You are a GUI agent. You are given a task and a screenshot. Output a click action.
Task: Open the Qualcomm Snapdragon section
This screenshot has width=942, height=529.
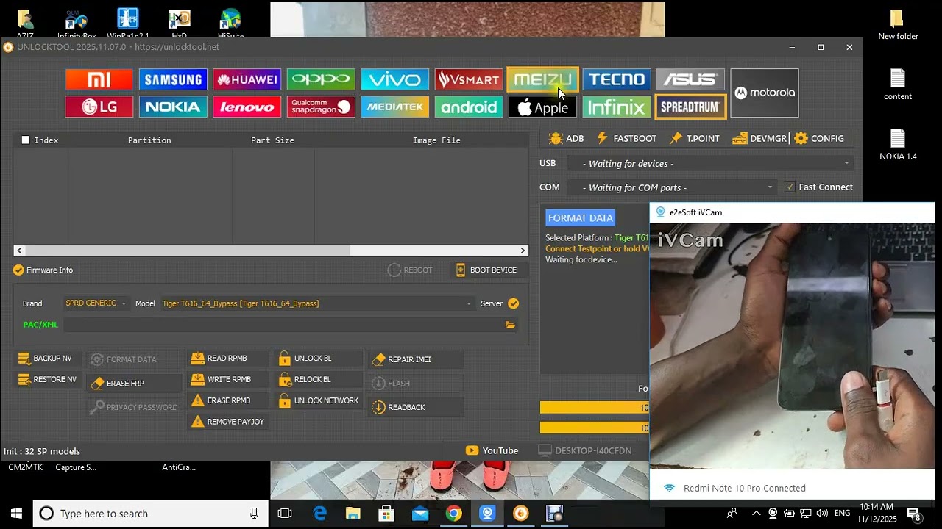pyautogui.click(x=321, y=107)
